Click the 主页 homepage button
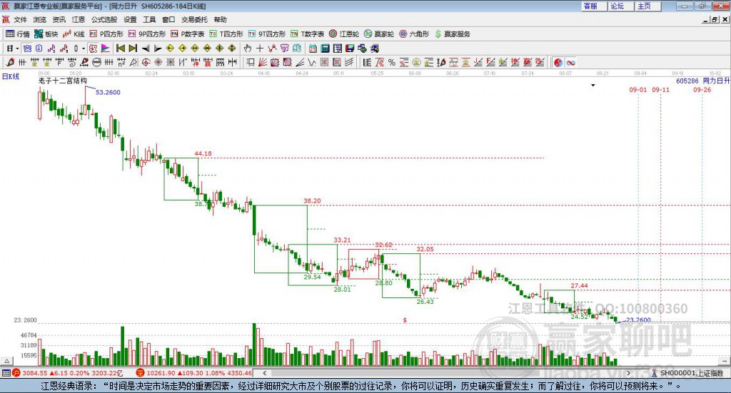 coord(647,6)
